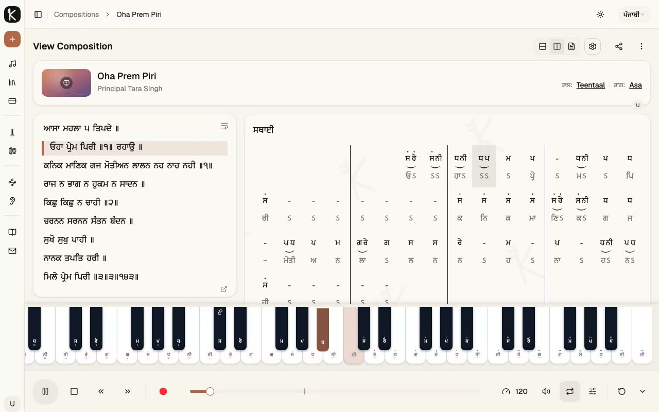
Task: Select lyric line ਨਾਨਕ ਤਪਤਿ ਹਰੀ
Action: tap(75, 258)
